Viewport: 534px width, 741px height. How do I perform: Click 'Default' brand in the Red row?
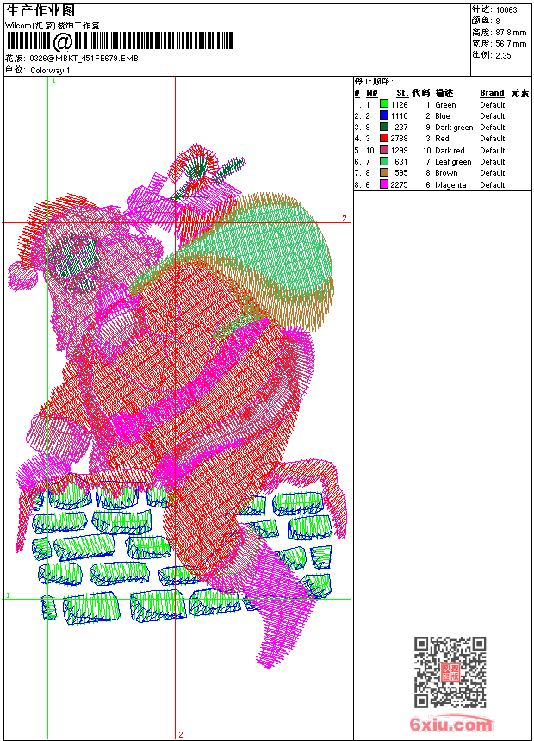pyautogui.click(x=492, y=139)
